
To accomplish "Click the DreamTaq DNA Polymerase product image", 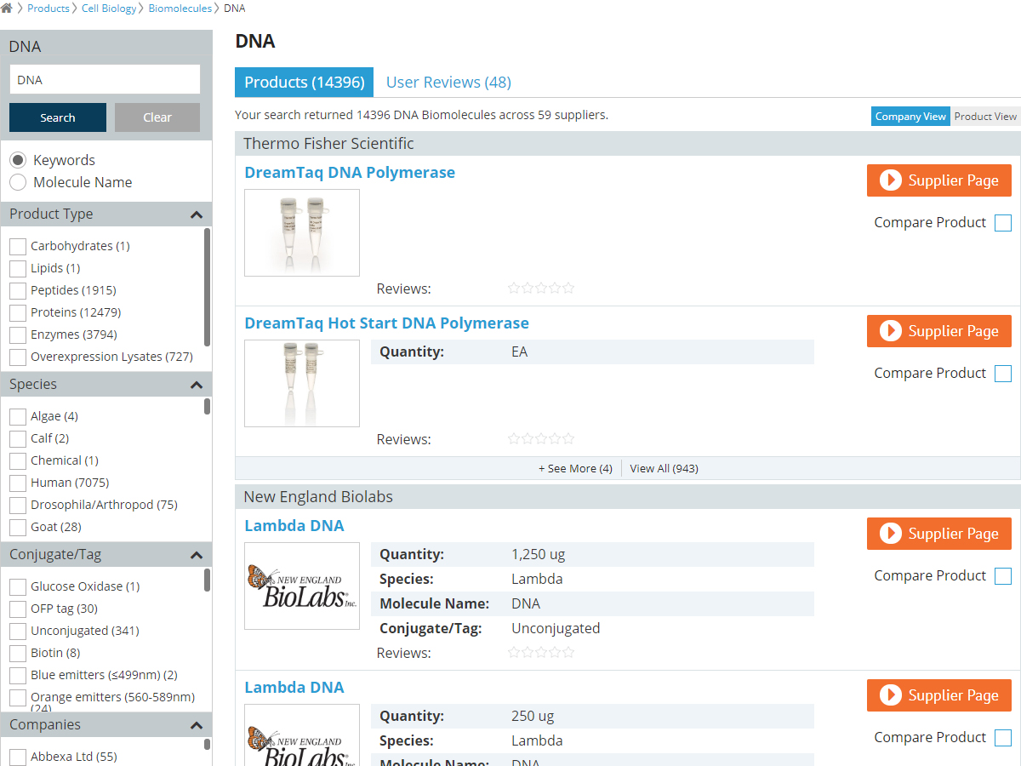I will coord(302,232).
